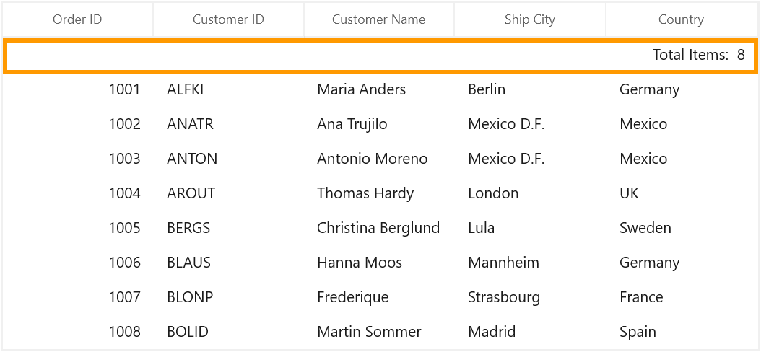Click the Sweden country cell
761x352 pixels.
point(682,228)
